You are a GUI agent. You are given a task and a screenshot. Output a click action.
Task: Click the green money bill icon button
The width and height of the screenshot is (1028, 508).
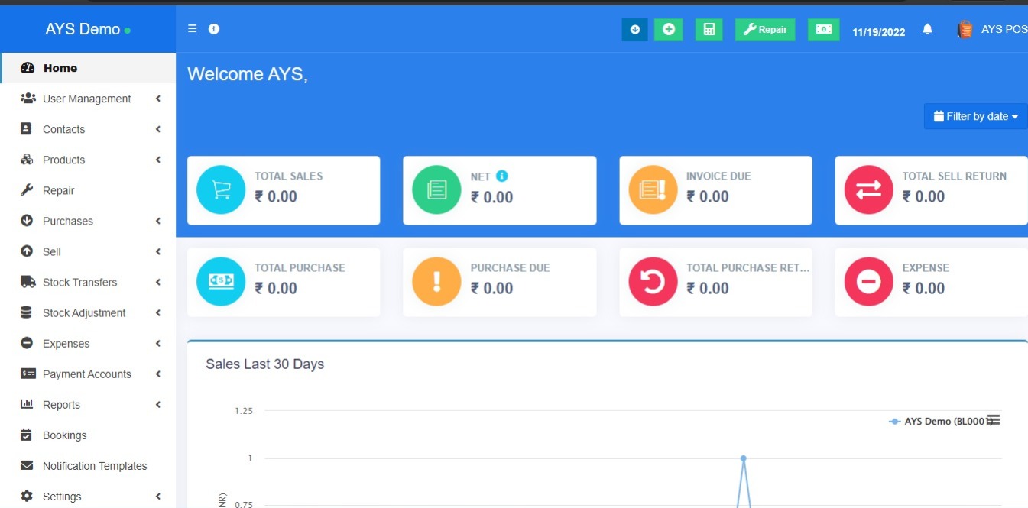[x=823, y=30]
